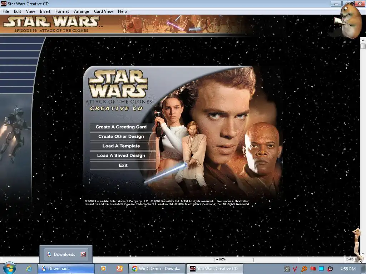Open the File menu
This screenshot has height=274, width=366.
[6, 11]
